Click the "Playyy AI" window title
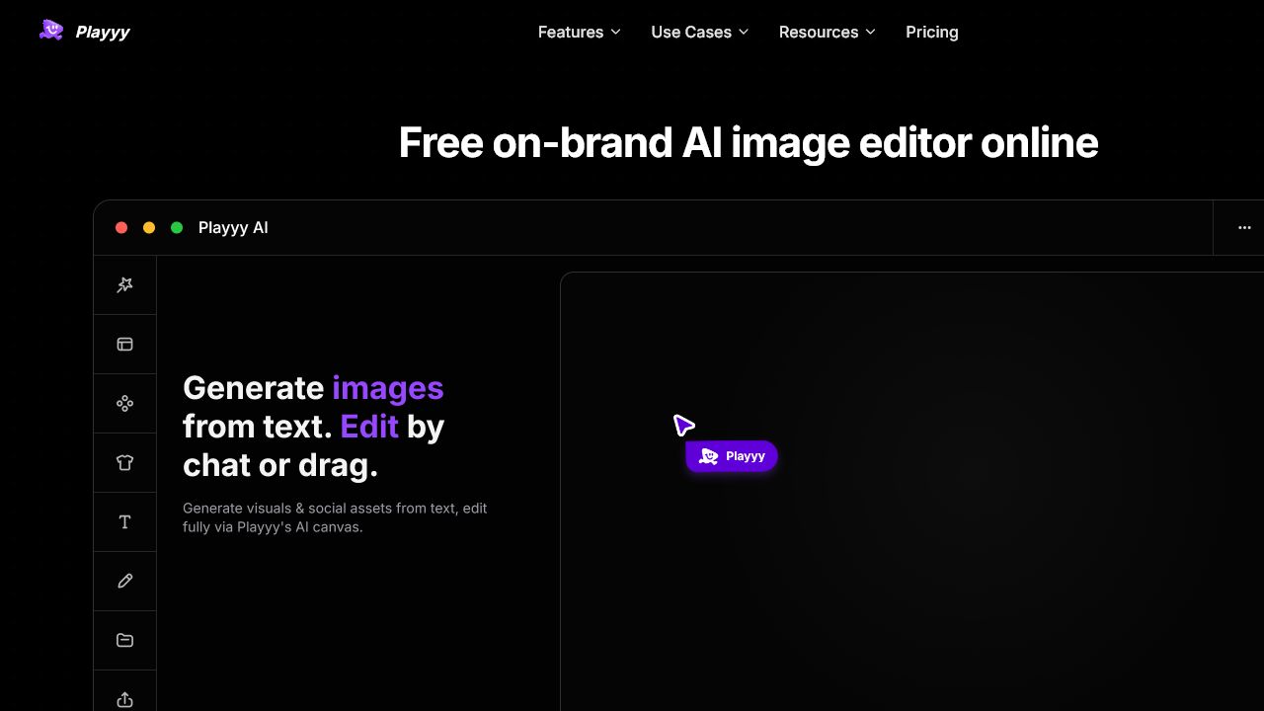The height and width of the screenshot is (711, 1264). (x=233, y=228)
